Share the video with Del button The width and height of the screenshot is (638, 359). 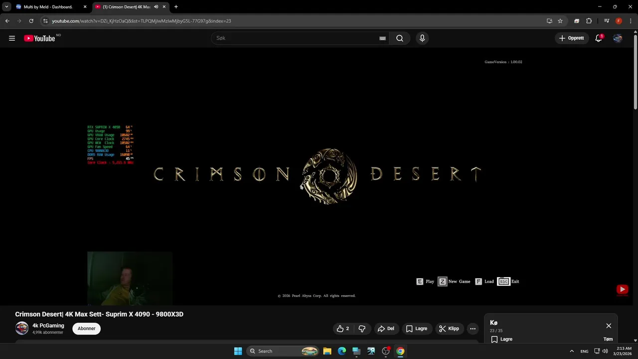coord(386,329)
